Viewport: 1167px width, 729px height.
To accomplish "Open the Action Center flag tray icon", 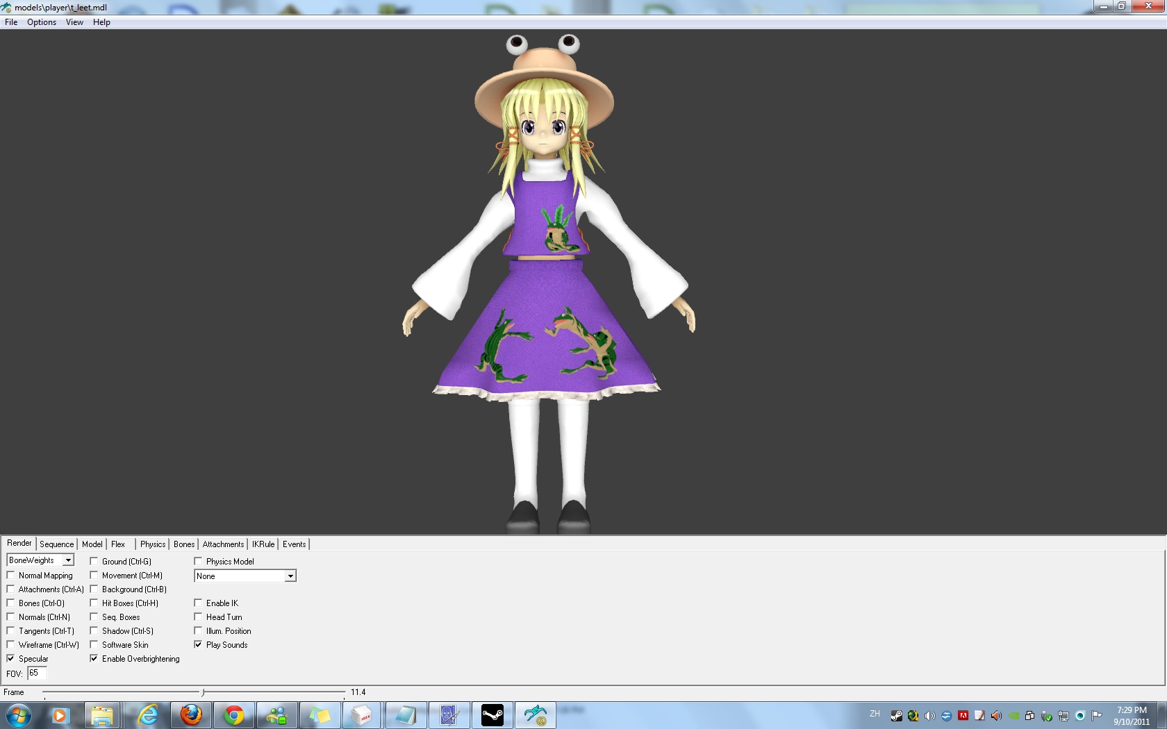I will (x=1097, y=716).
